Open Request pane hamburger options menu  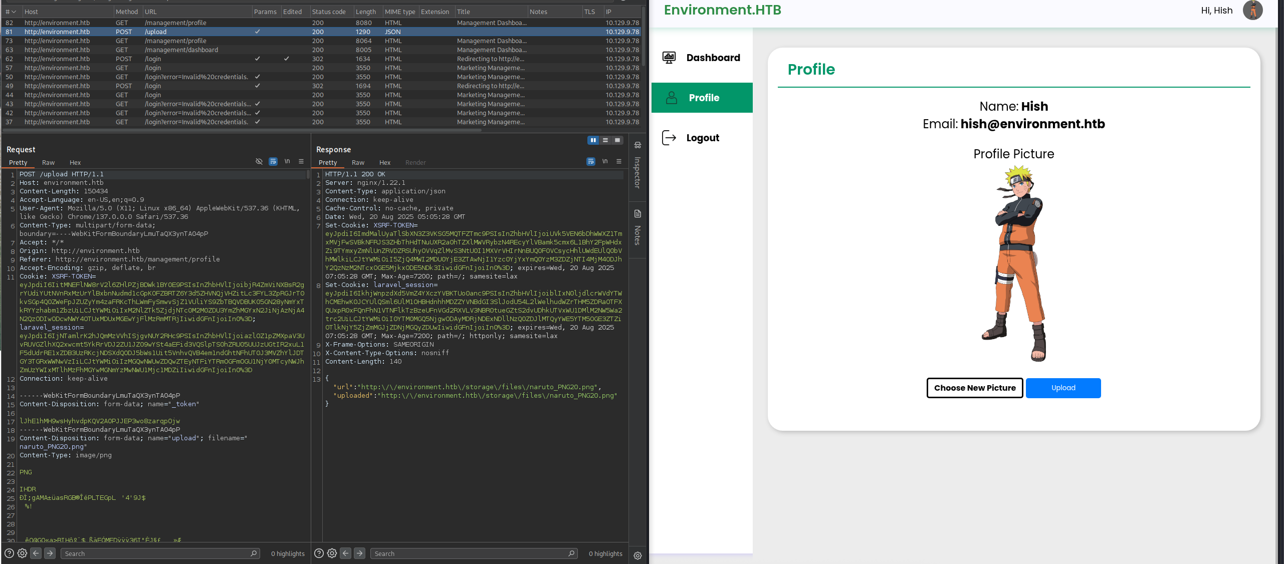click(x=301, y=161)
